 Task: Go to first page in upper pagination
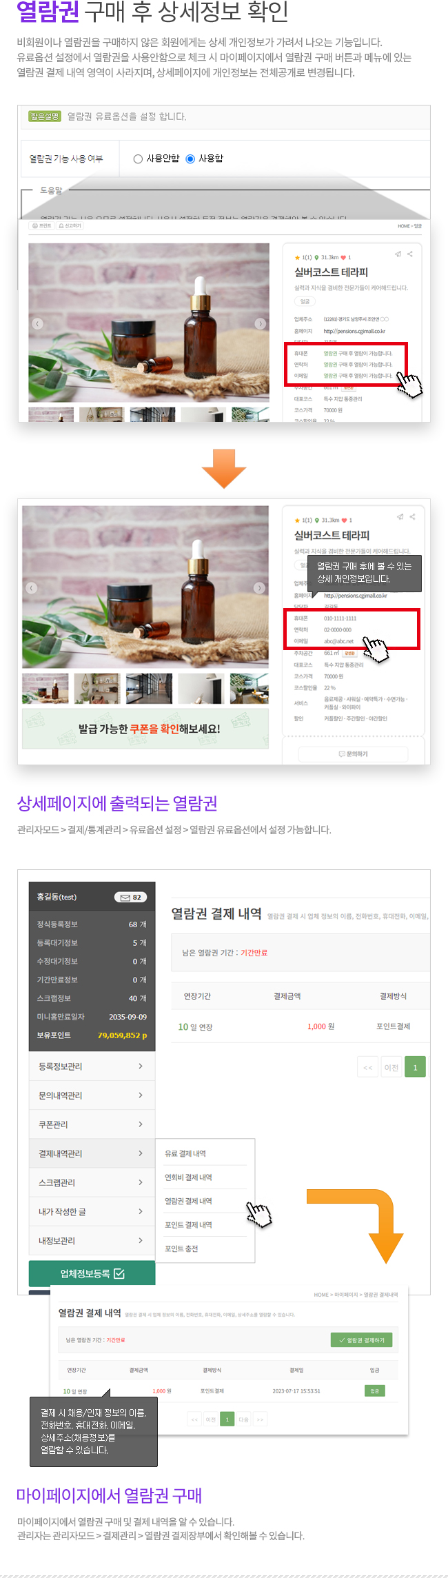click(367, 1067)
